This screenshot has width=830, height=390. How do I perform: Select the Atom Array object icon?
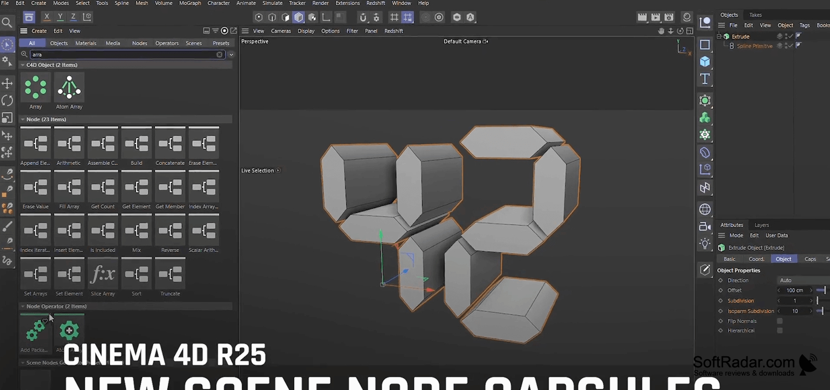click(69, 88)
